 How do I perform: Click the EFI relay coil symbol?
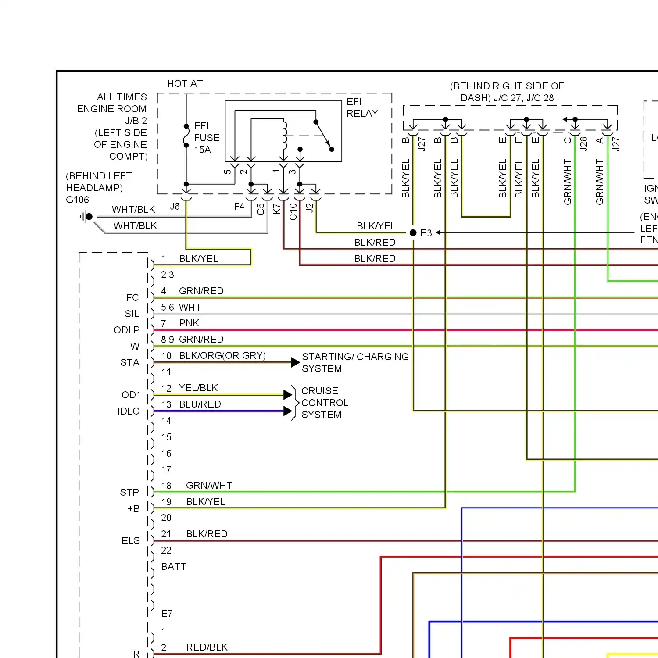click(284, 136)
